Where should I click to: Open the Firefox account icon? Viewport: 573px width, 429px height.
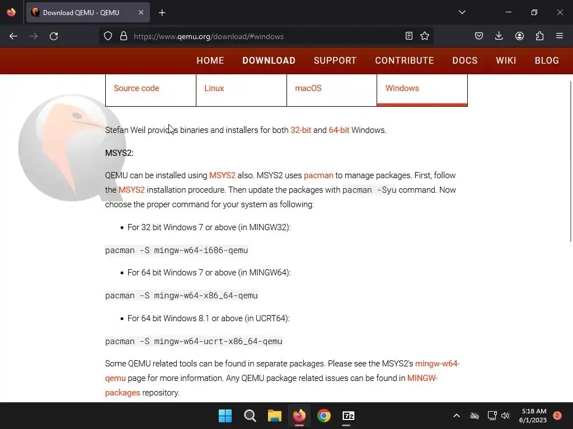[x=519, y=36]
